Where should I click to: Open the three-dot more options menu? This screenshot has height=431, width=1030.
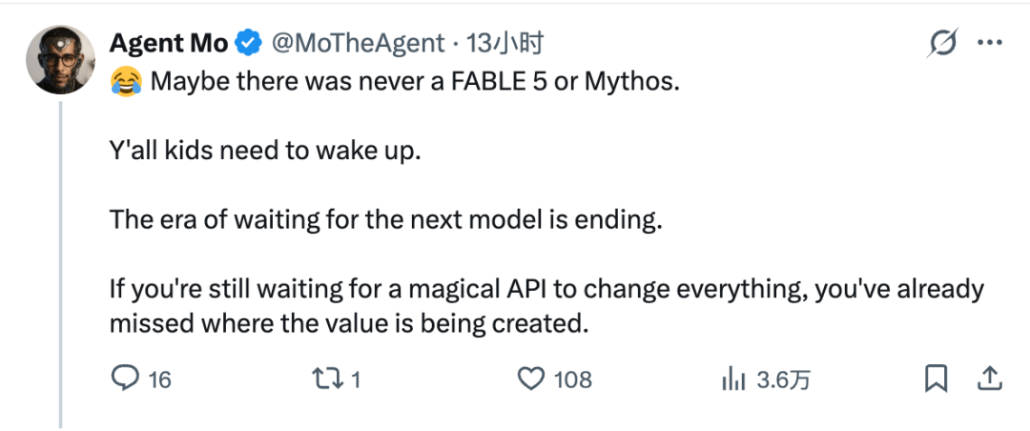(x=989, y=43)
